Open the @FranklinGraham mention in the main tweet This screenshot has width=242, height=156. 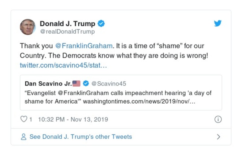tap(84, 46)
